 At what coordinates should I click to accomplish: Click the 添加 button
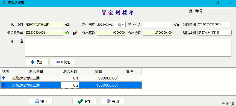(x=37, y=62)
